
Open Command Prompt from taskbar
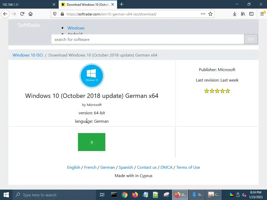point(114,195)
